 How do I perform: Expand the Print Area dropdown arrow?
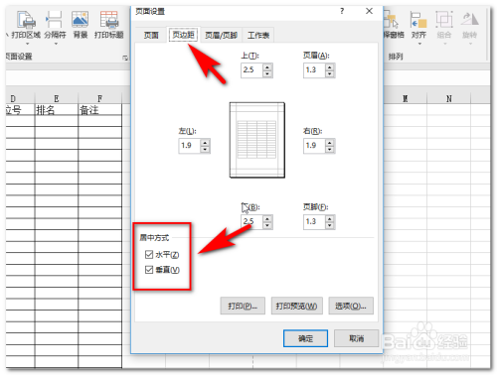[27, 44]
